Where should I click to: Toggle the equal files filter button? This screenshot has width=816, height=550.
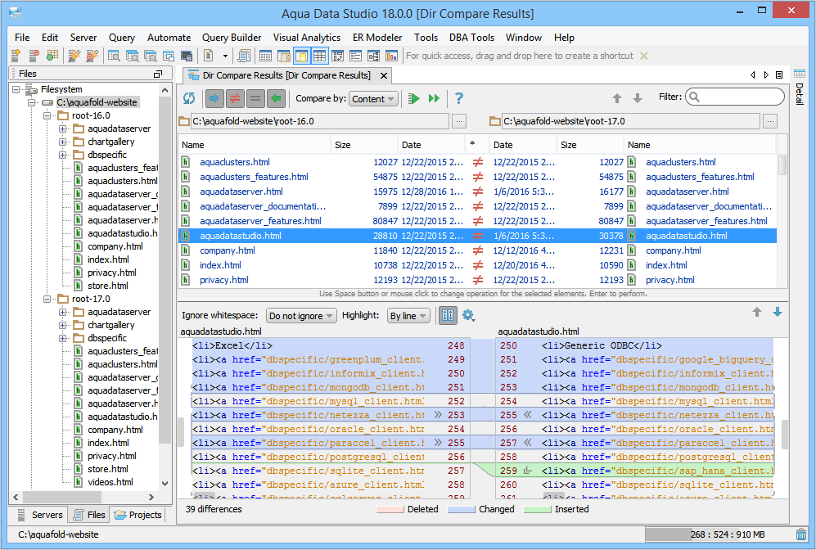(x=255, y=98)
